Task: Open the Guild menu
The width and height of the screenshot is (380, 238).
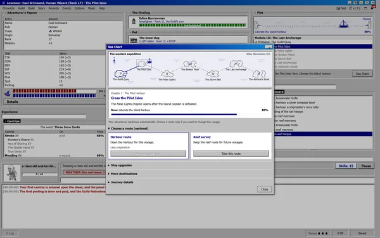Action: pos(22,8)
